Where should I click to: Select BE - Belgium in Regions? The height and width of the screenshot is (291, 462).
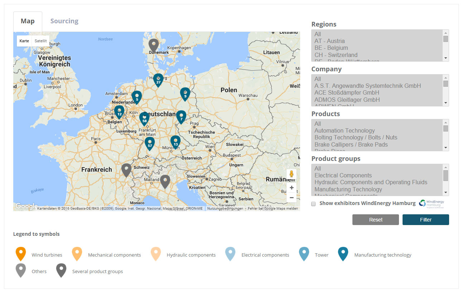(x=377, y=48)
